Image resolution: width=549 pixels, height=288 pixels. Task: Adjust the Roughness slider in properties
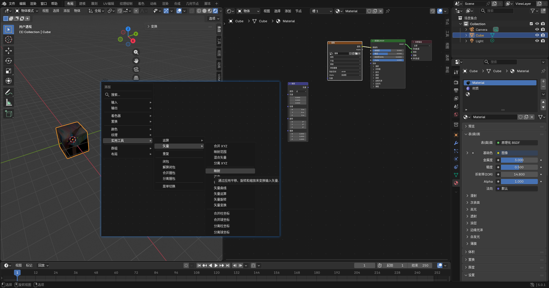tap(519, 167)
